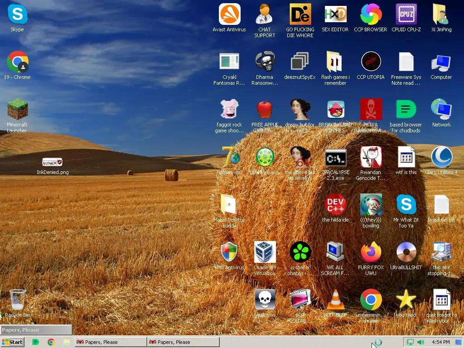Select the CCP BROWSER icon
The image size is (464, 348).
(371, 14)
